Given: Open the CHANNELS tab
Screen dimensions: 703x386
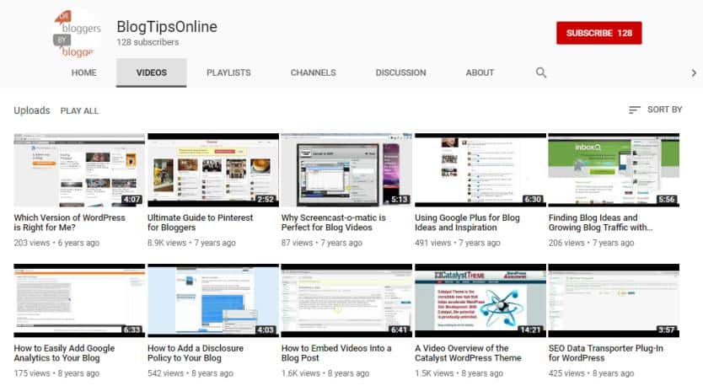Looking at the screenshot, I should coord(313,73).
